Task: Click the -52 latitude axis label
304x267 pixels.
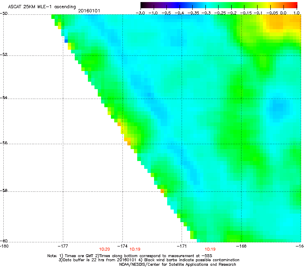Action: 4,55
